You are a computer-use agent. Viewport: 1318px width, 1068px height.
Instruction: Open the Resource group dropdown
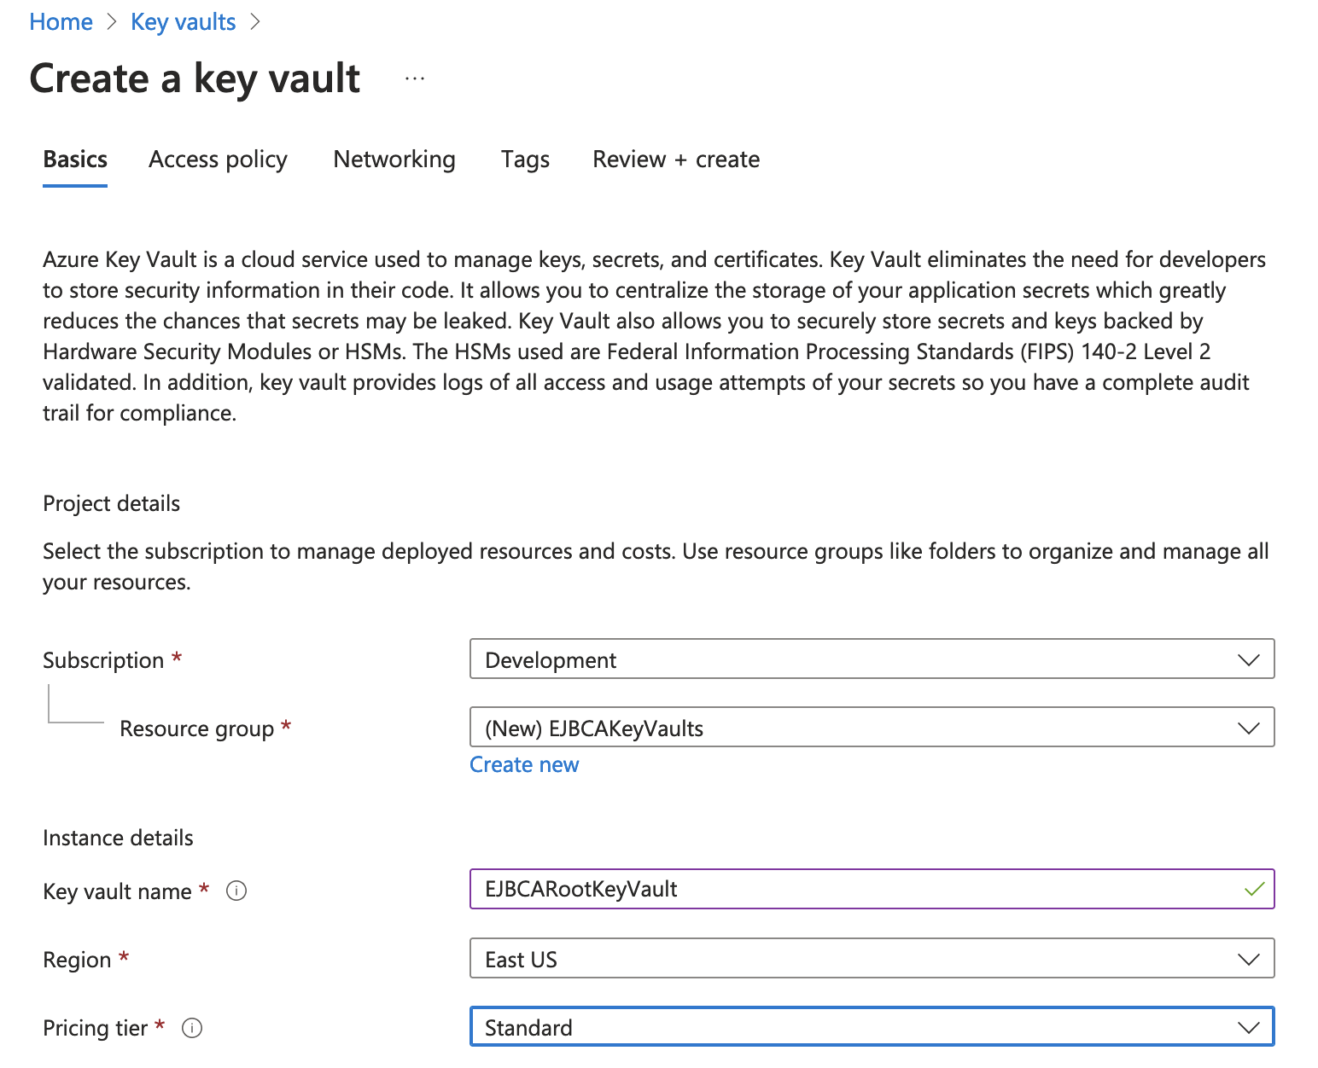871,728
